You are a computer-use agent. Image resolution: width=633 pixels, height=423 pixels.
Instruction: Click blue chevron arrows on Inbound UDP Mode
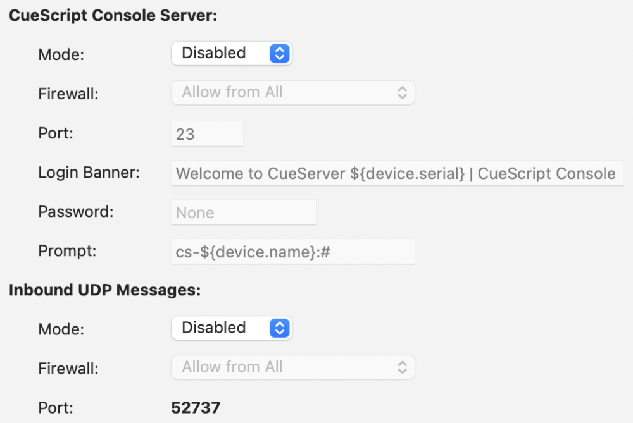point(279,328)
